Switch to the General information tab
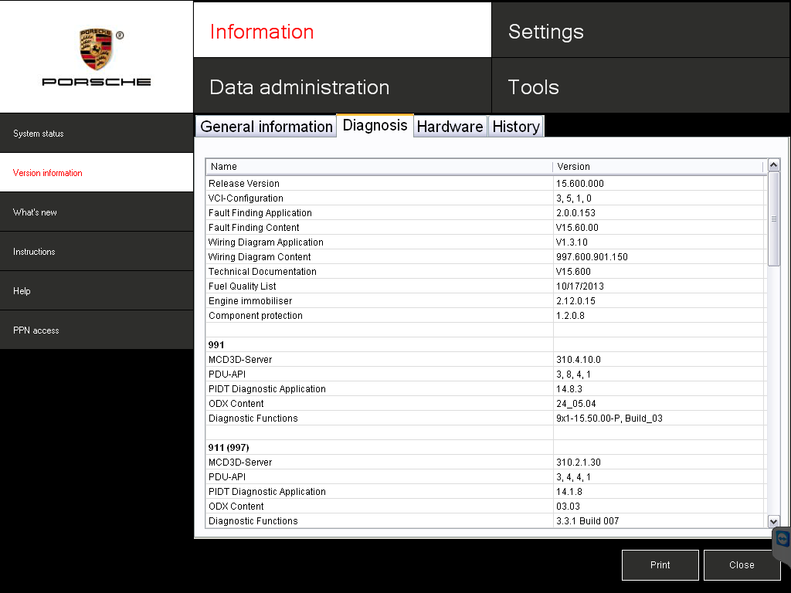 (266, 127)
